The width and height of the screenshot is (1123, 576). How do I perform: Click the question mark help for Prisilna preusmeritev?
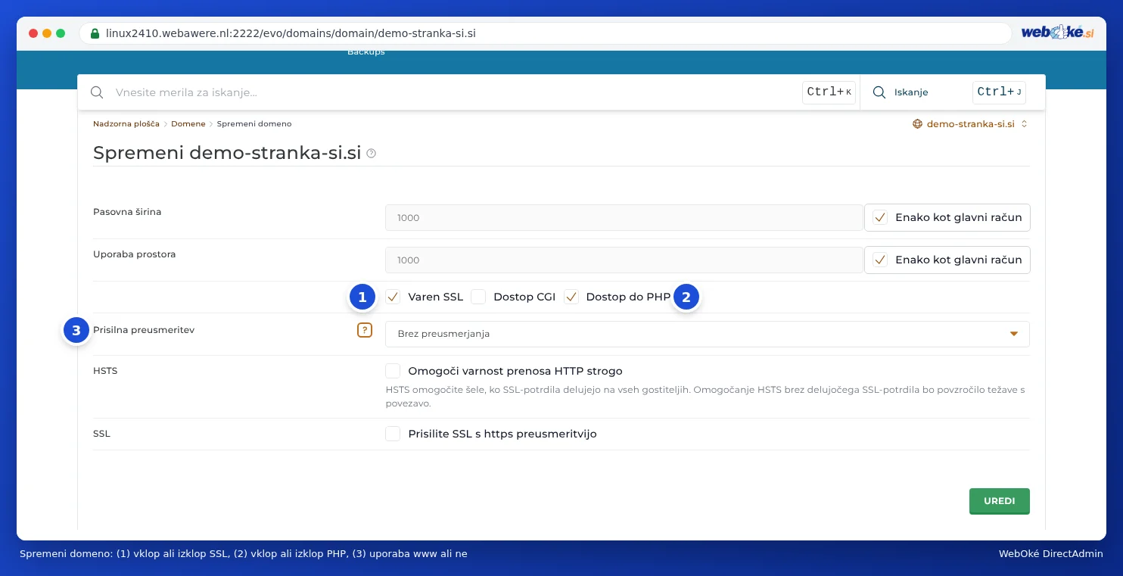coord(365,330)
